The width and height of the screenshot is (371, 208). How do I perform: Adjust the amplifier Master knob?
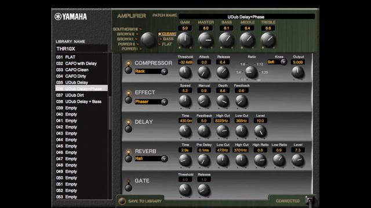pyautogui.click(x=206, y=40)
